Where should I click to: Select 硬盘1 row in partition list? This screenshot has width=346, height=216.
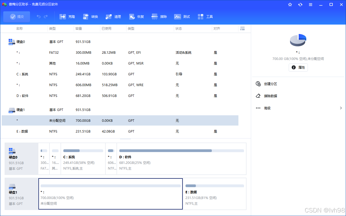(x=120, y=110)
